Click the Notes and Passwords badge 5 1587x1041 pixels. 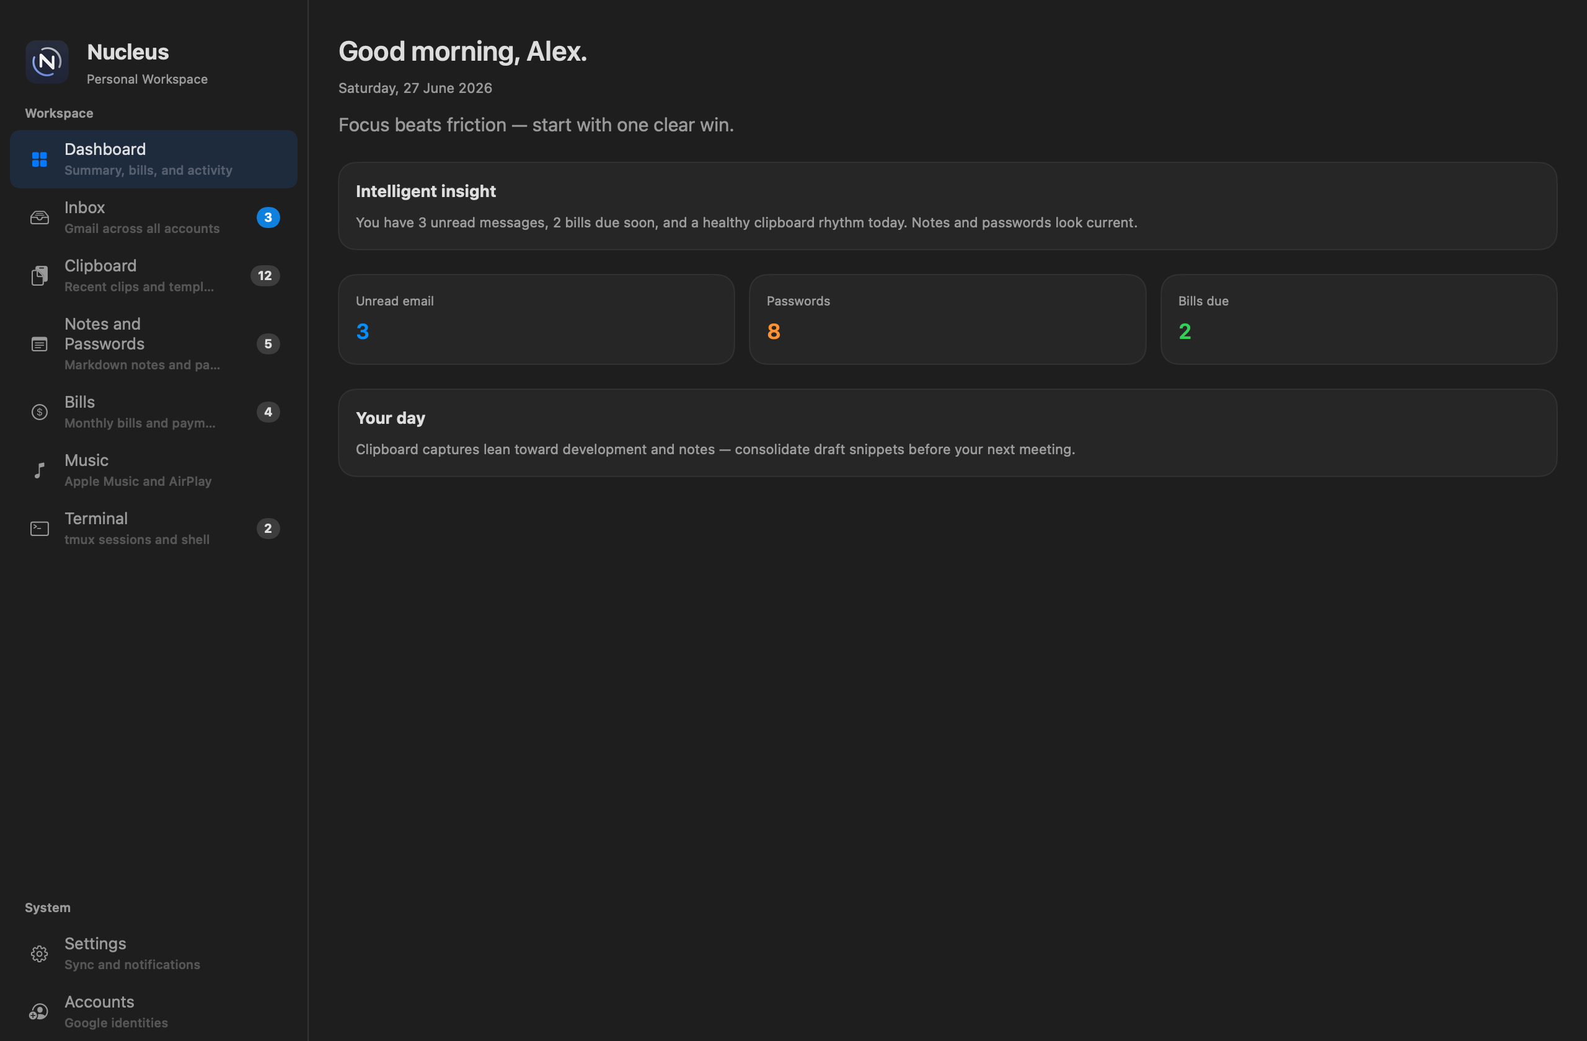(x=268, y=344)
